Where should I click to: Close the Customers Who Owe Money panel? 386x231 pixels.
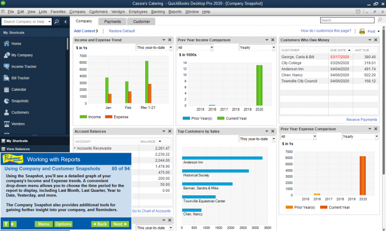(375, 40)
